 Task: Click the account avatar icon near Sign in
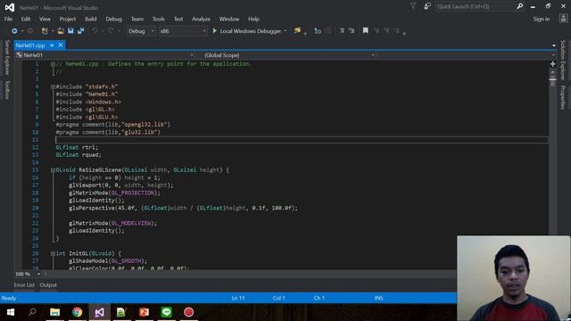click(x=563, y=19)
